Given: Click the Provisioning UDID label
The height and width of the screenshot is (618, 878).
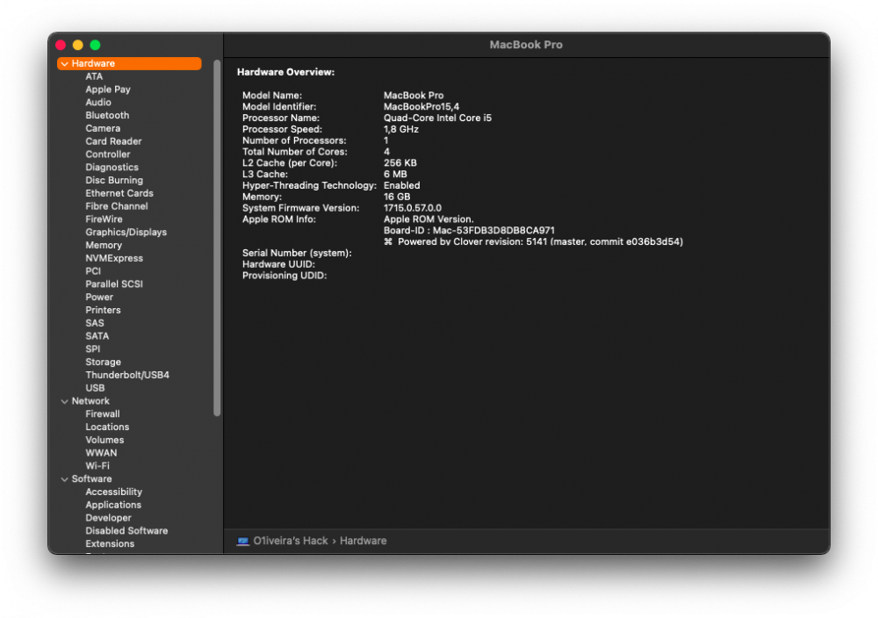Looking at the screenshot, I should (x=284, y=276).
